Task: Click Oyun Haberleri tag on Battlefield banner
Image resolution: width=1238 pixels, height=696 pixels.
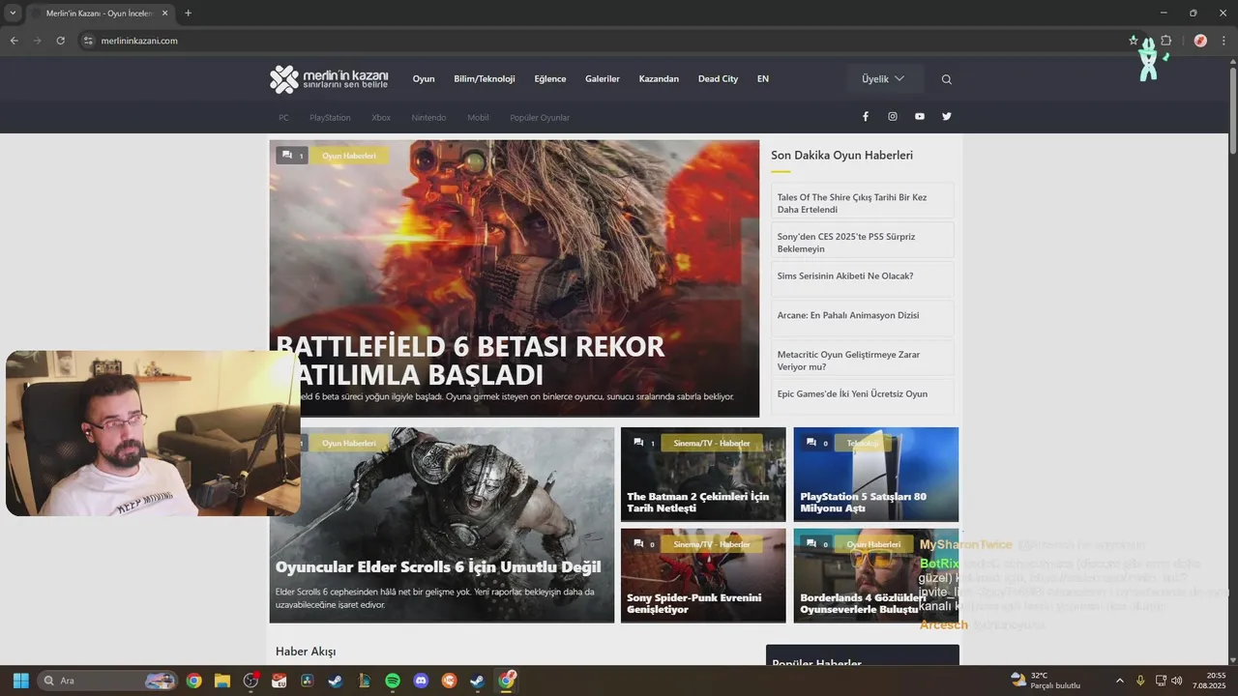Action: pyautogui.click(x=349, y=156)
